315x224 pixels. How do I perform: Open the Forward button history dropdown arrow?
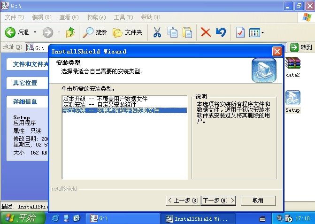[x=59, y=32]
